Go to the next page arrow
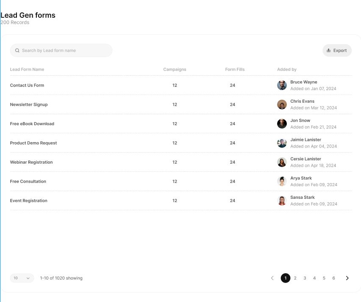The height and width of the screenshot is (302, 361). coord(347,278)
